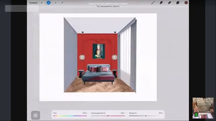The image size is (216, 121).
Task: Adjust the Saturation (Насыщенность) slider handle
Action: (108, 116)
